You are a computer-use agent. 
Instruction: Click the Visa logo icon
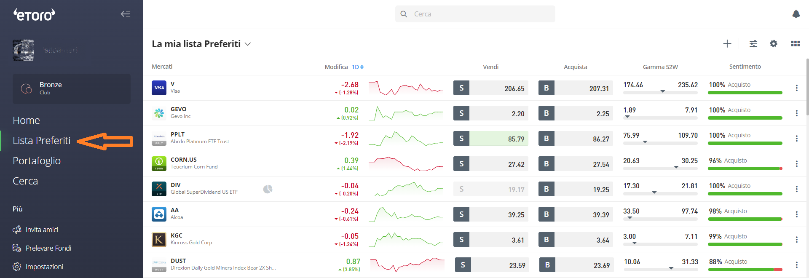point(159,88)
